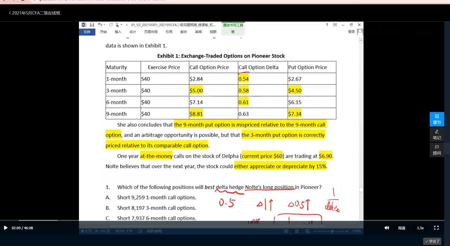Customize the Quick Access Toolbar
The width and height of the screenshot is (450, 246).
click(x=127, y=25)
